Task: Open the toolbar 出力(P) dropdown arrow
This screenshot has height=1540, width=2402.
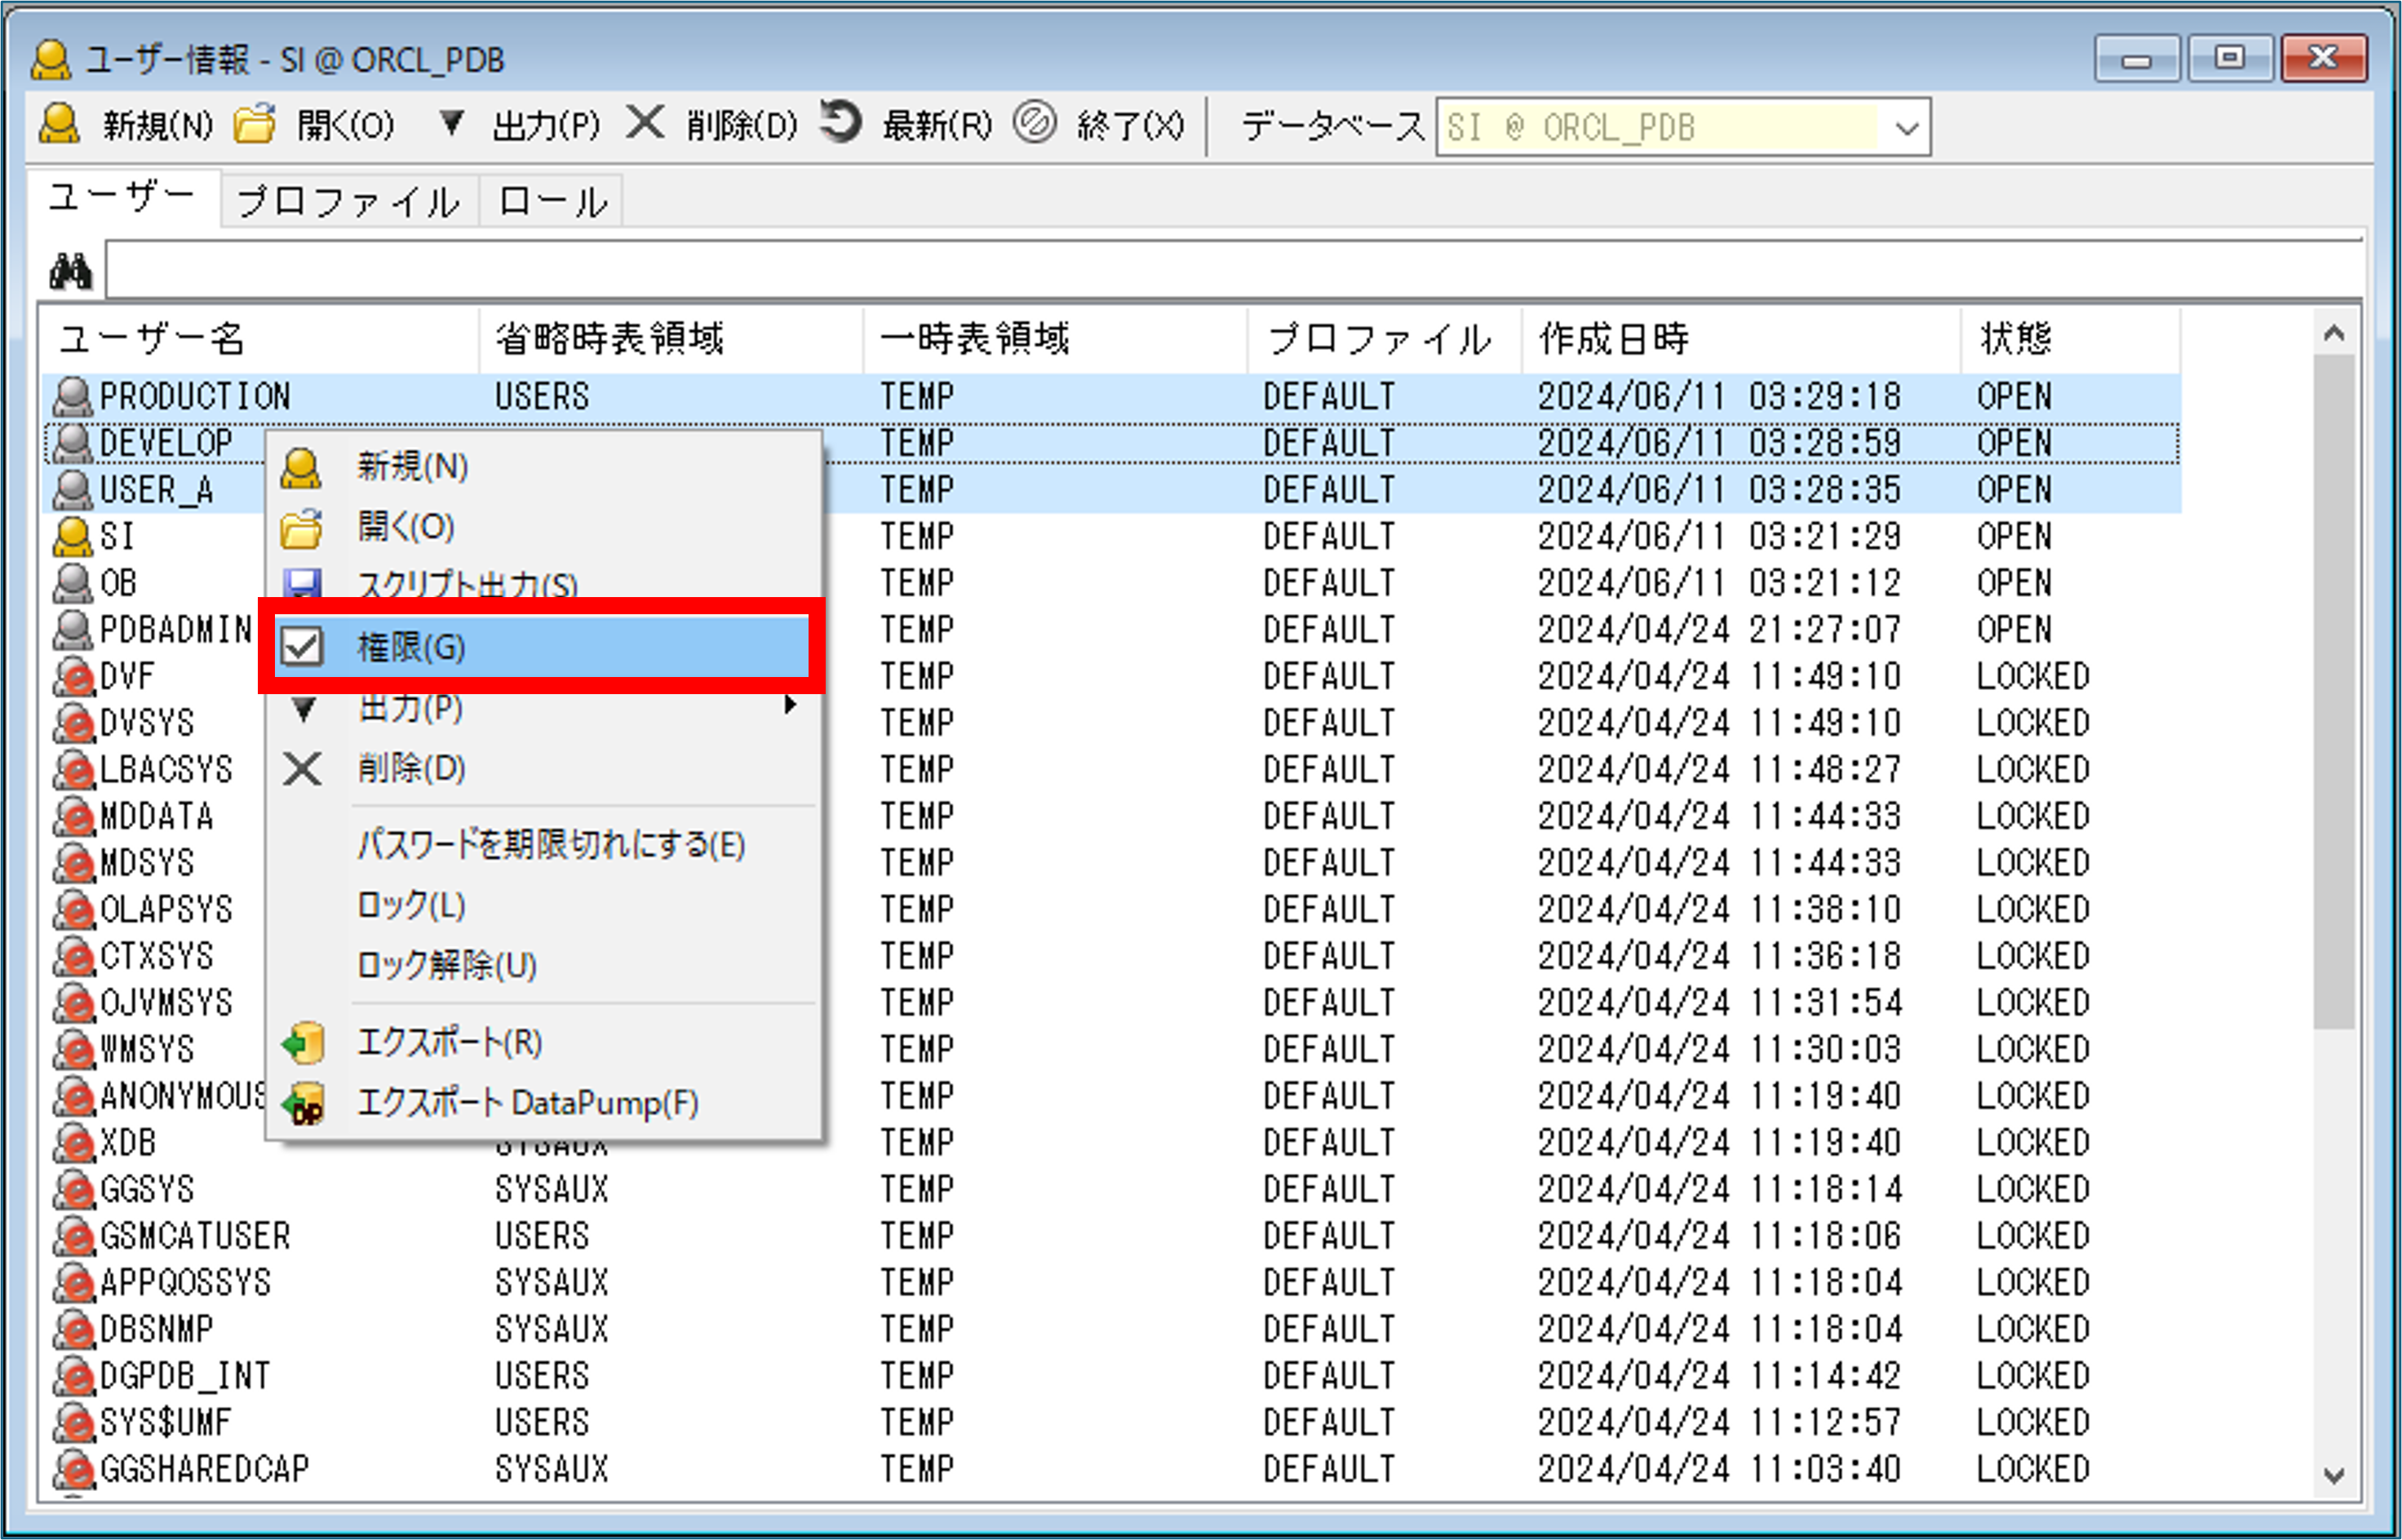Action: [x=452, y=124]
